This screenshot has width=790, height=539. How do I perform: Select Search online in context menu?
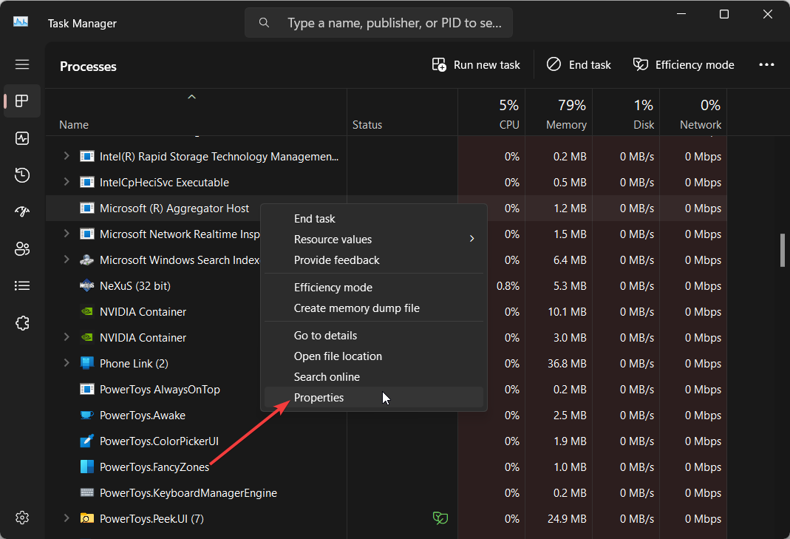pos(374,376)
